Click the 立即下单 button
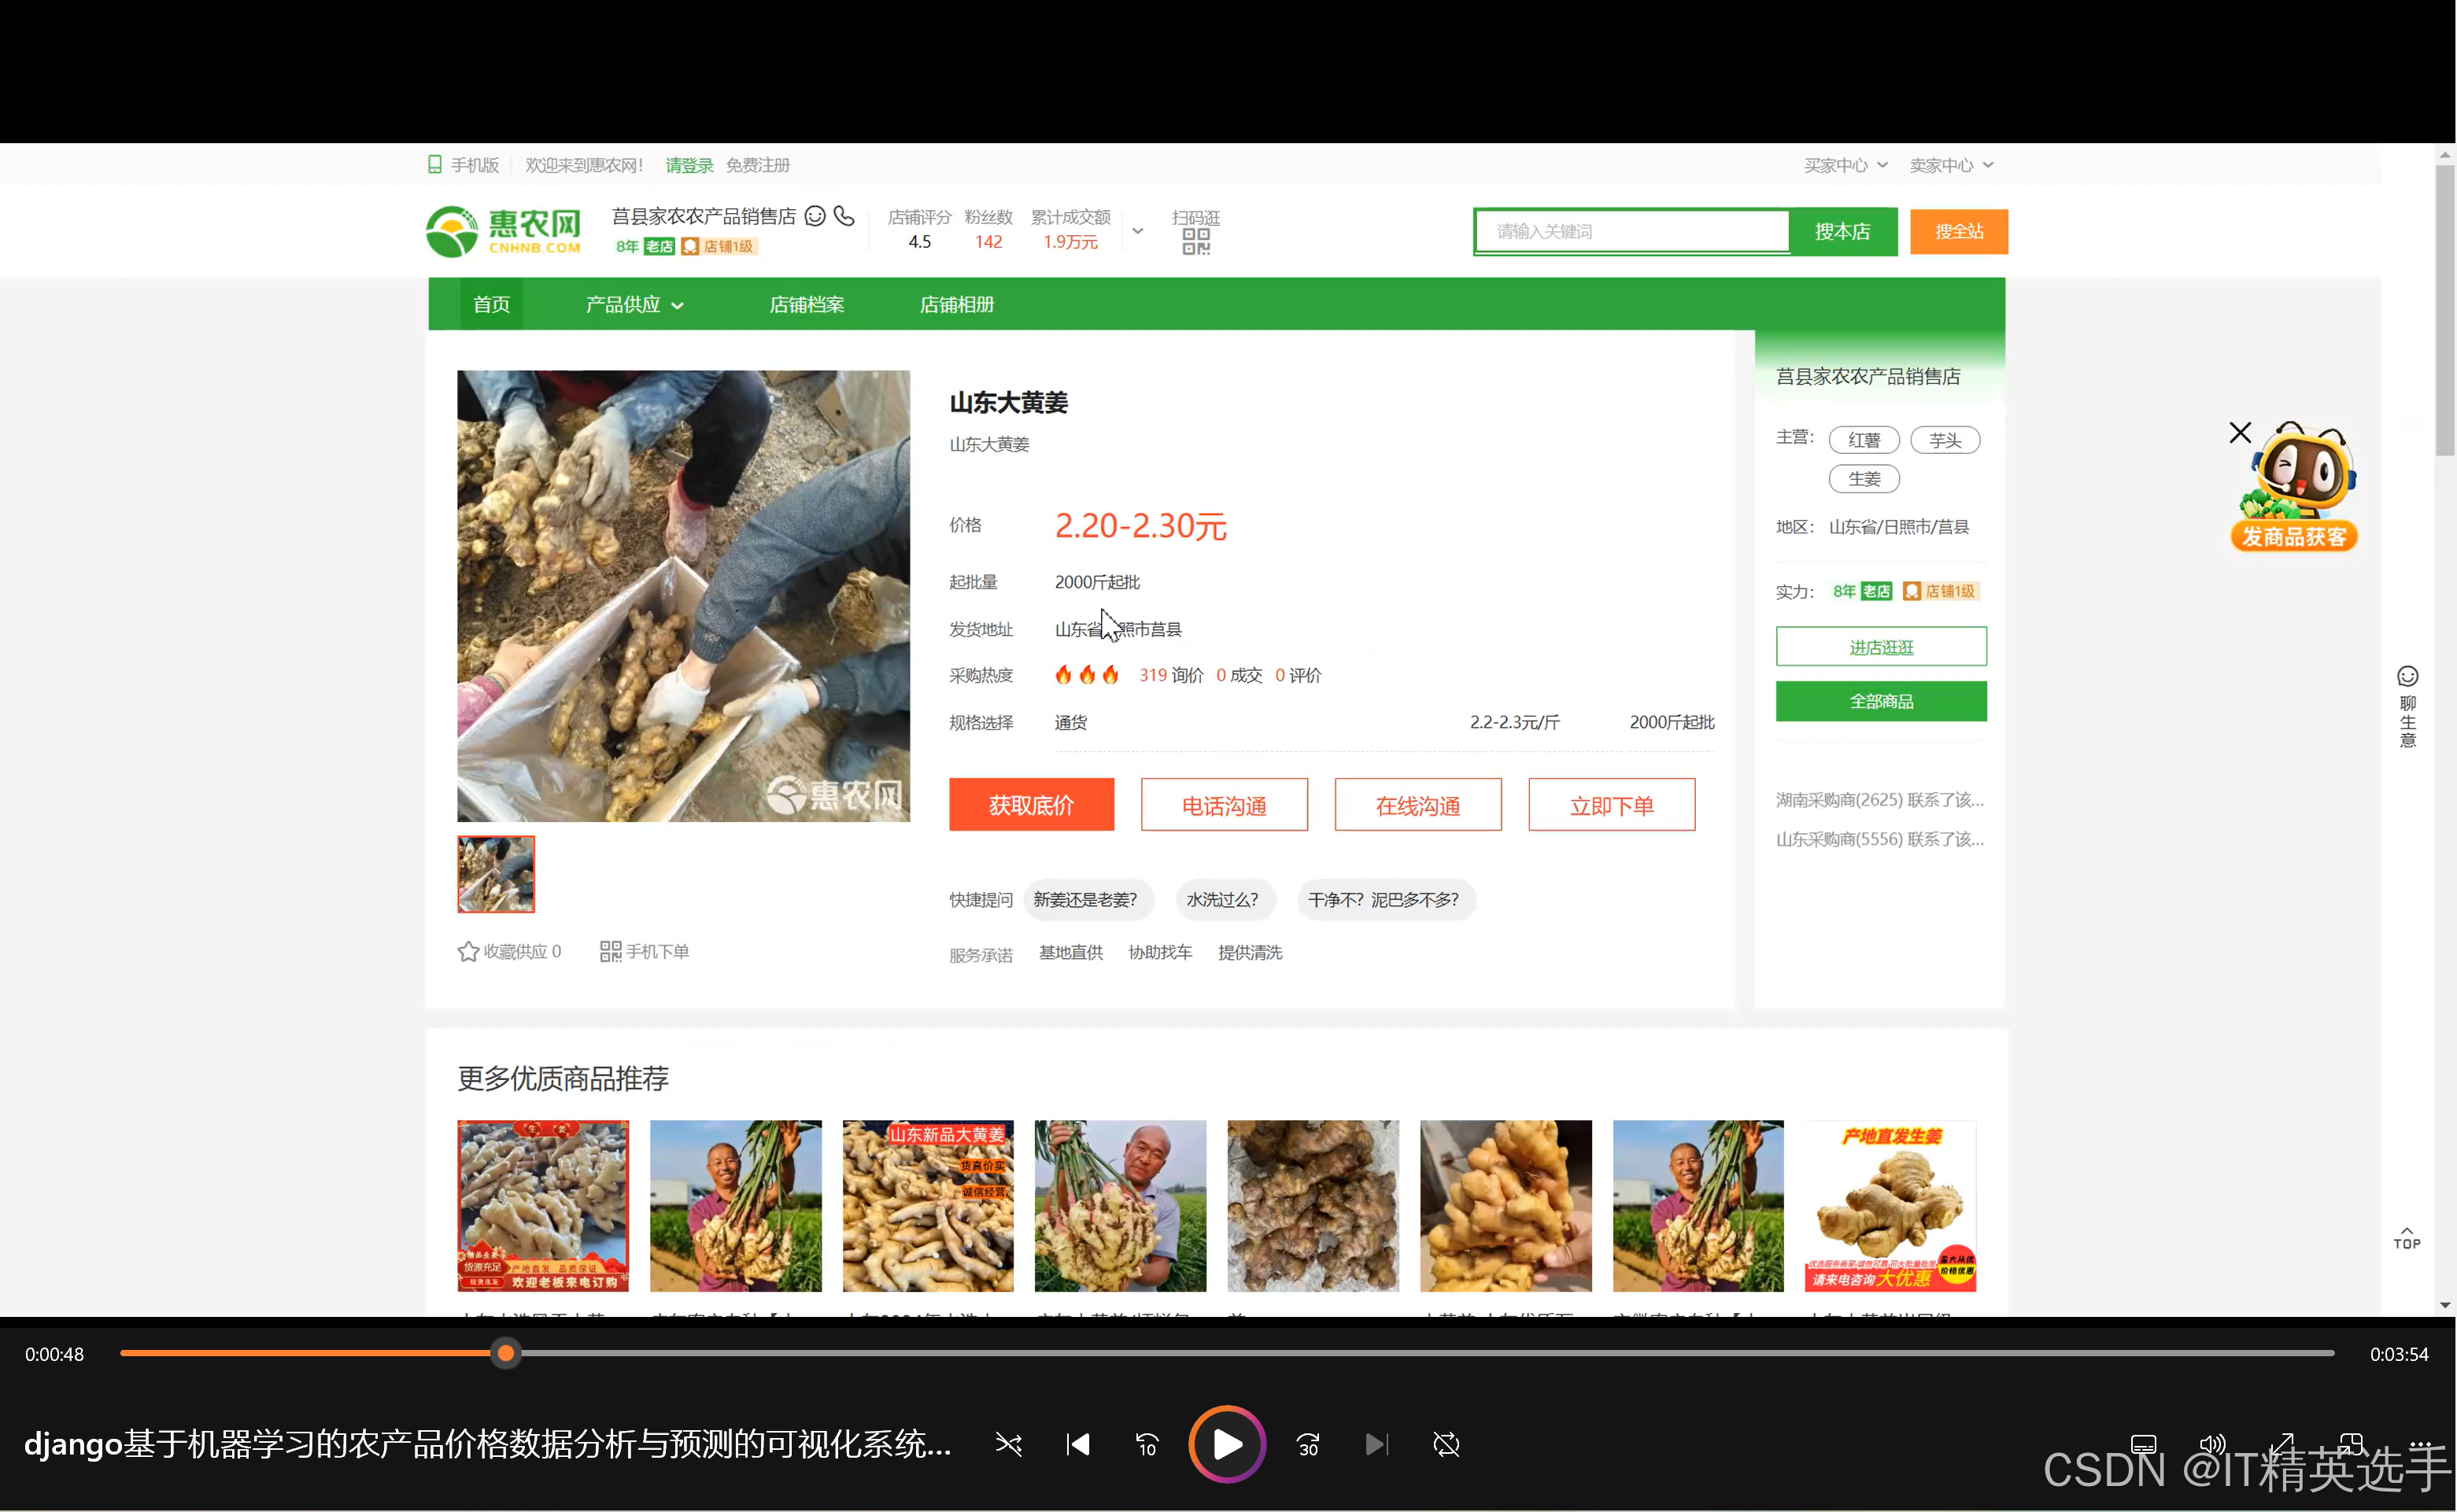The height and width of the screenshot is (1512, 2457). coord(1611,804)
